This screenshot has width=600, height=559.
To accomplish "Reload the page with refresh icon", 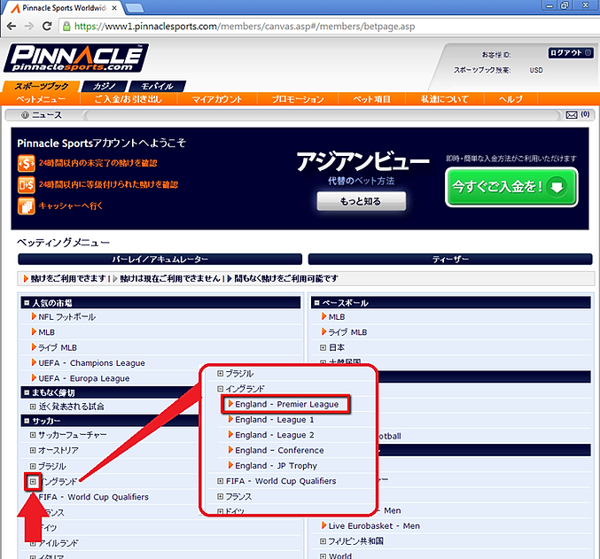I will [47, 26].
